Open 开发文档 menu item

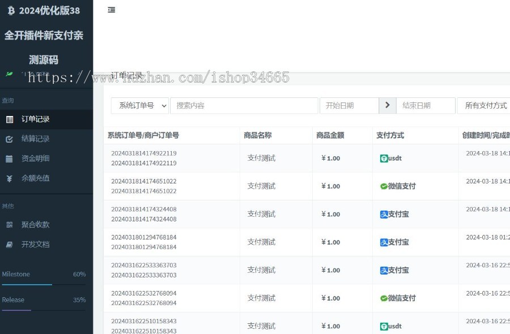[46, 245]
